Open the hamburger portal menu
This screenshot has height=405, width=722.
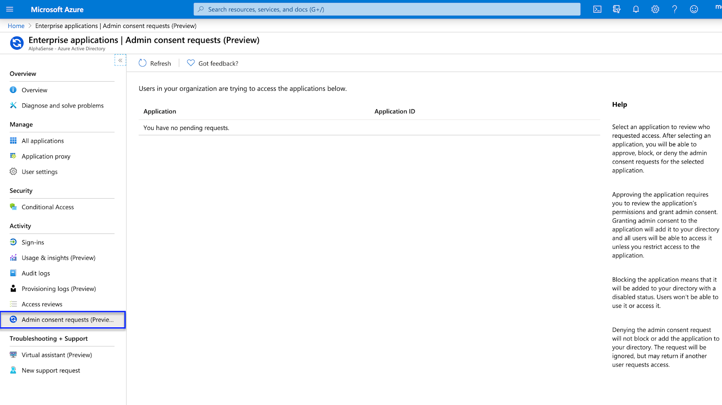(10, 9)
